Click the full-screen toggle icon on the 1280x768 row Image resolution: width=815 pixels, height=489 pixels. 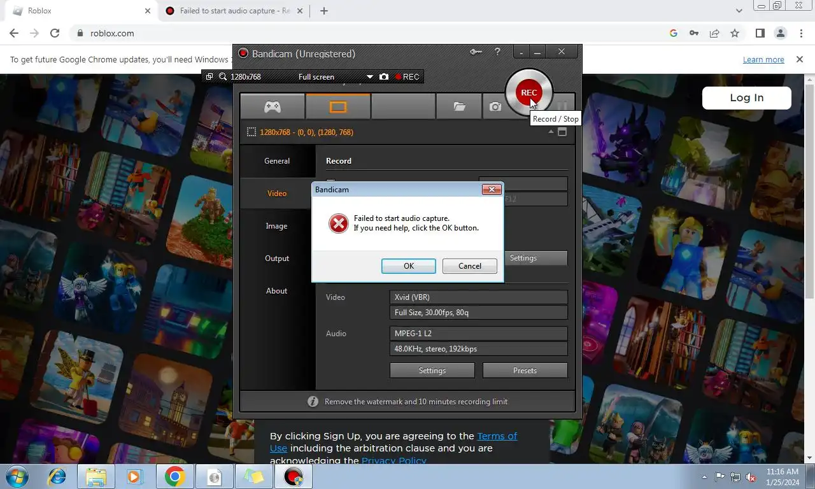(562, 132)
